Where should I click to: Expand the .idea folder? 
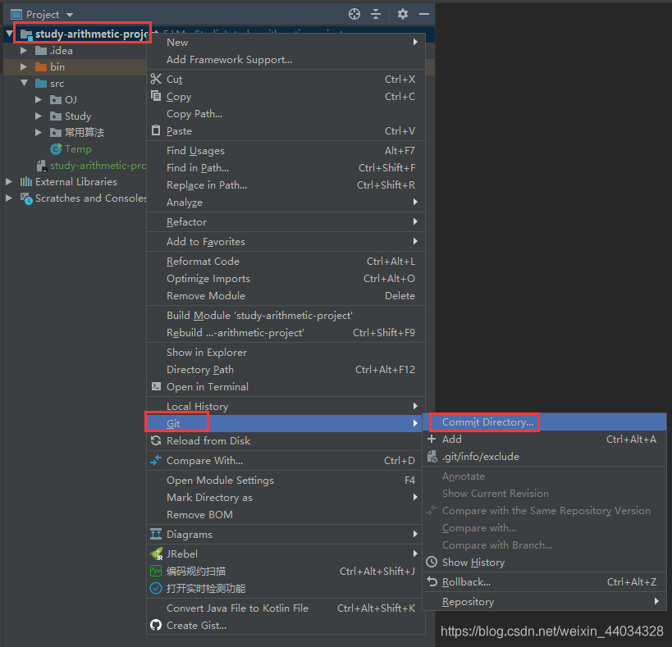click(x=24, y=51)
